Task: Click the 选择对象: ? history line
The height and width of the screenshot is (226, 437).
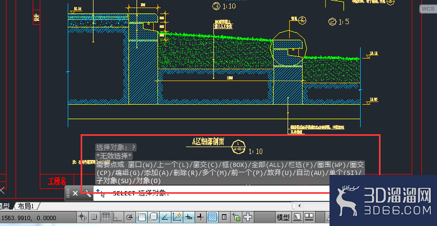Action: (x=116, y=147)
